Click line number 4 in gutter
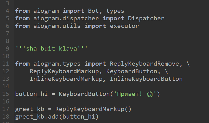 tap(8, 11)
